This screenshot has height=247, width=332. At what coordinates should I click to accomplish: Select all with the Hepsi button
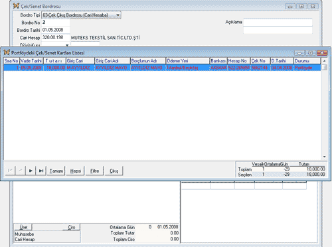[x=76, y=171]
